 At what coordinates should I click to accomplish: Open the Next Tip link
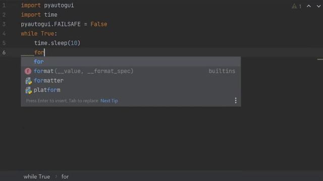[109, 101]
